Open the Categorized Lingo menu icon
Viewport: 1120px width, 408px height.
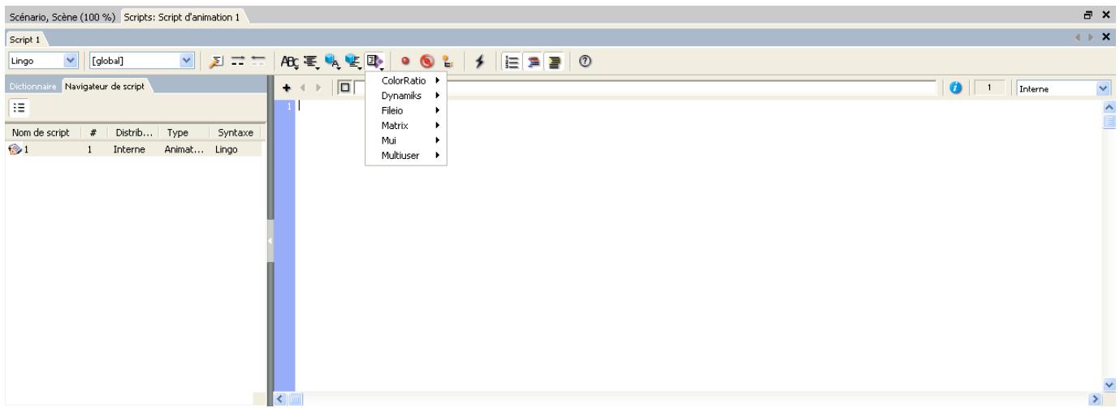(312, 61)
